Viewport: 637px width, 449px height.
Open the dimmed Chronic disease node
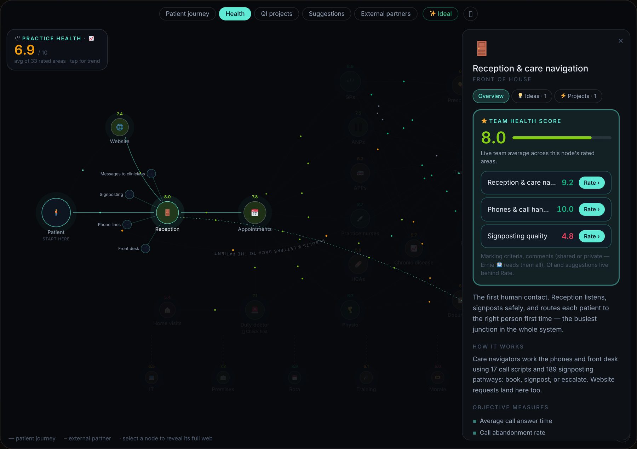click(x=414, y=248)
